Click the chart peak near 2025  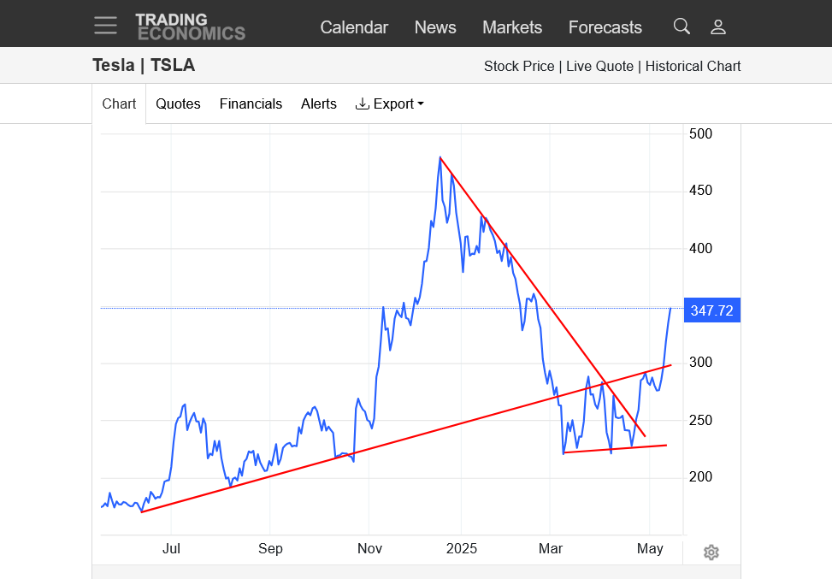point(440,158)
